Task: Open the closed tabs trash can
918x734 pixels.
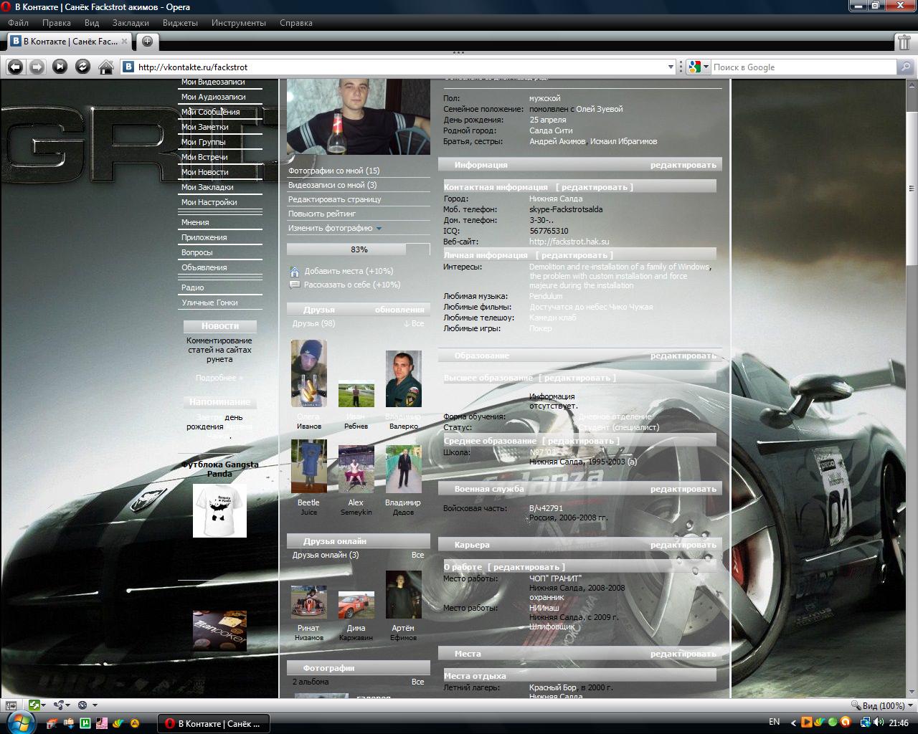Action: click(904, 42)
